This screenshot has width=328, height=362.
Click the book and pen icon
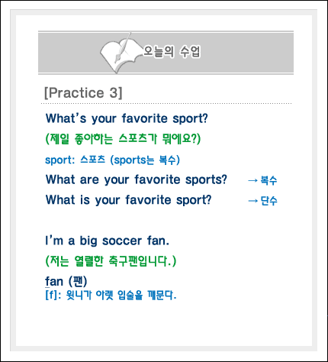[121, 53]
